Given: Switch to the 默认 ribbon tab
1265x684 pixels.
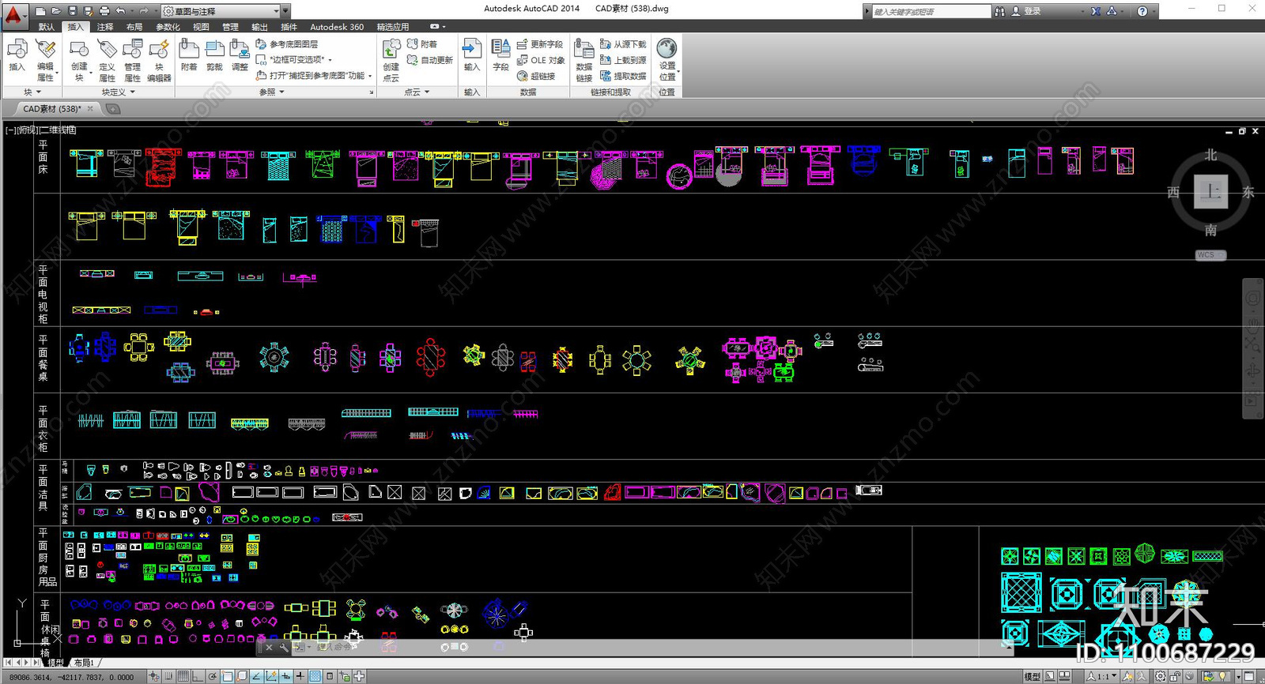Looking at the screenshot, I should 47,27.
